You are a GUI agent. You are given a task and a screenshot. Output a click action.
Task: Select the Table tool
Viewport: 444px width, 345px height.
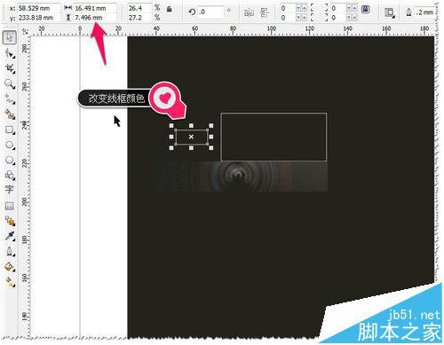(10, 206)
